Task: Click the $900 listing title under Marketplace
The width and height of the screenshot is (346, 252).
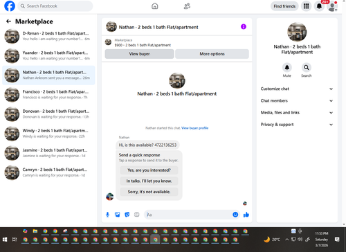Action: pyautogui.click(x=143, y=45)
